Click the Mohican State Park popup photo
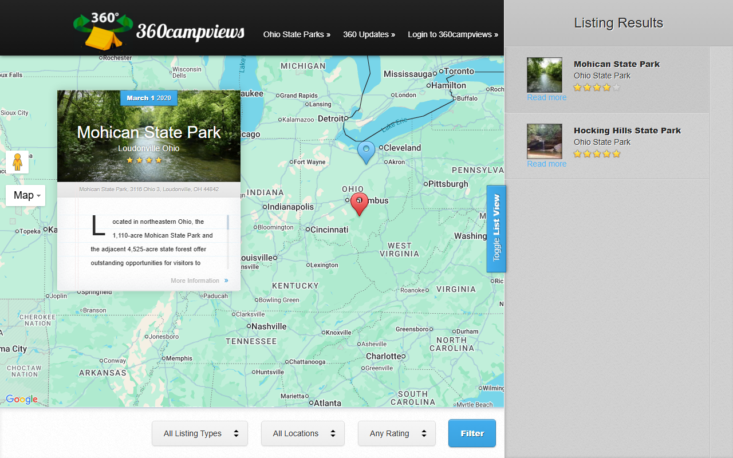 (x=149, y=136)
